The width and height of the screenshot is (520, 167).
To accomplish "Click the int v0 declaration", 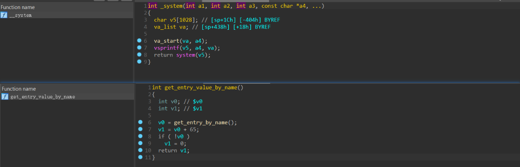I will [x=169, y=101].
